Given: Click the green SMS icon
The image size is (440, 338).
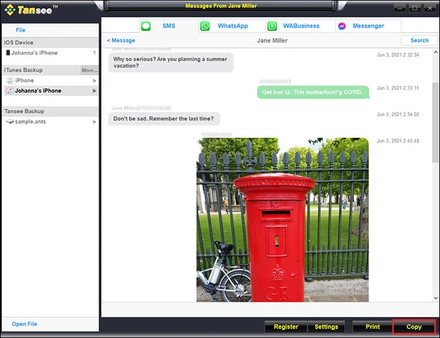Looking at the screenshot, I should pos(146,26).
